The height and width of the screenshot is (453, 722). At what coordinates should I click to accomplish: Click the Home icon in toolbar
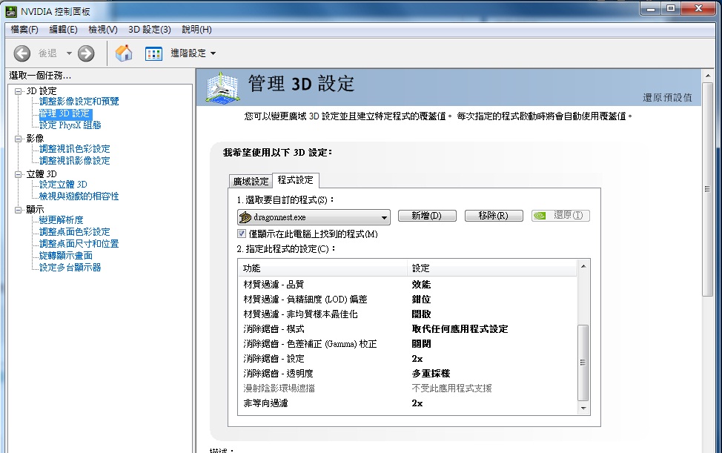click(x=125, y=53)
